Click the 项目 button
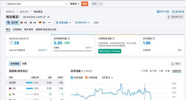This screenshot has width=186, height=100. click(94, 4)
